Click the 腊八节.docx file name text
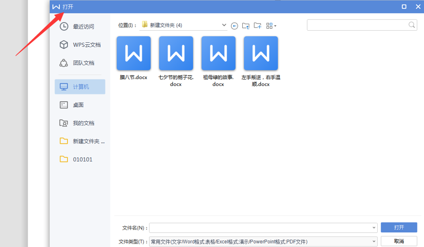The image size is (424, 247). 133,77
